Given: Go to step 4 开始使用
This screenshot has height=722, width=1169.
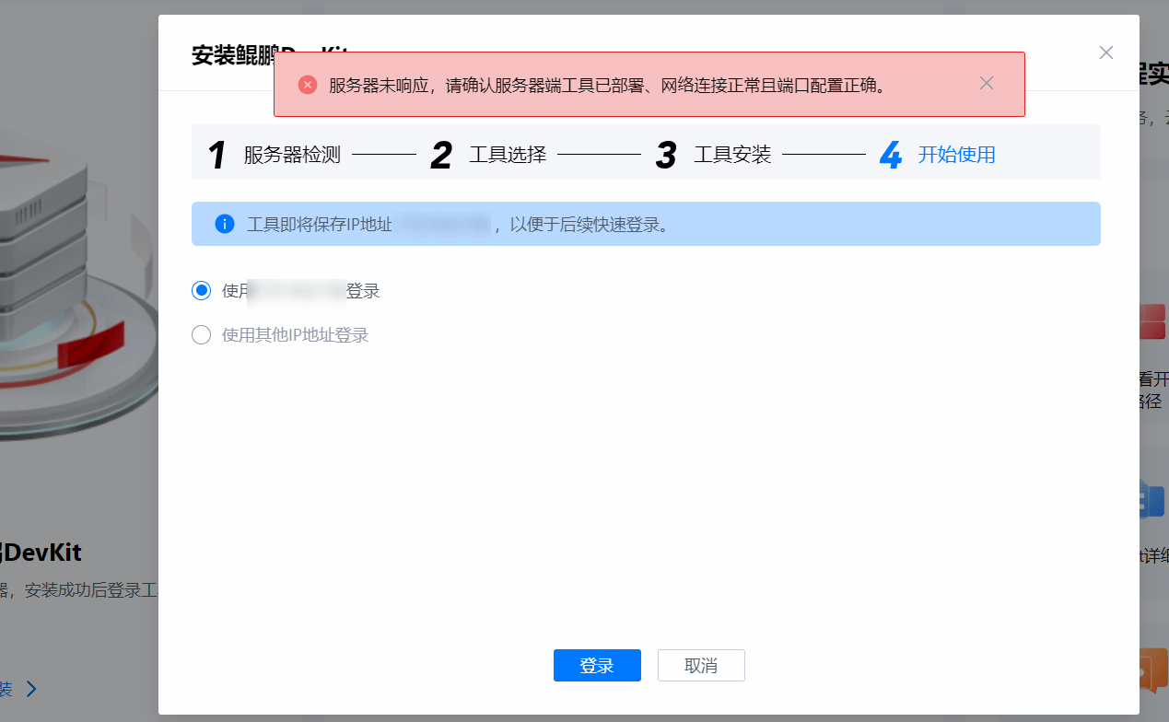Looking at the screenshot, I should tap(938, 155).
